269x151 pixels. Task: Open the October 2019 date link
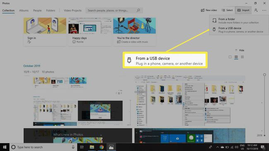click(32, 66)
